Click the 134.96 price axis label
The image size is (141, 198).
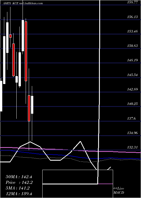point(133,133)
